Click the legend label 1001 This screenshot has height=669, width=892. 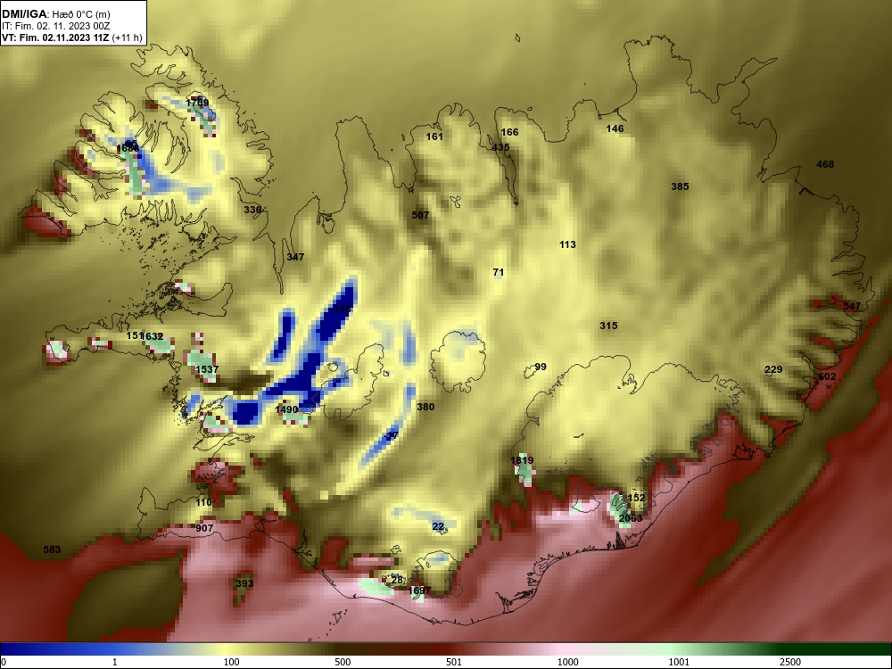[679, 662]
